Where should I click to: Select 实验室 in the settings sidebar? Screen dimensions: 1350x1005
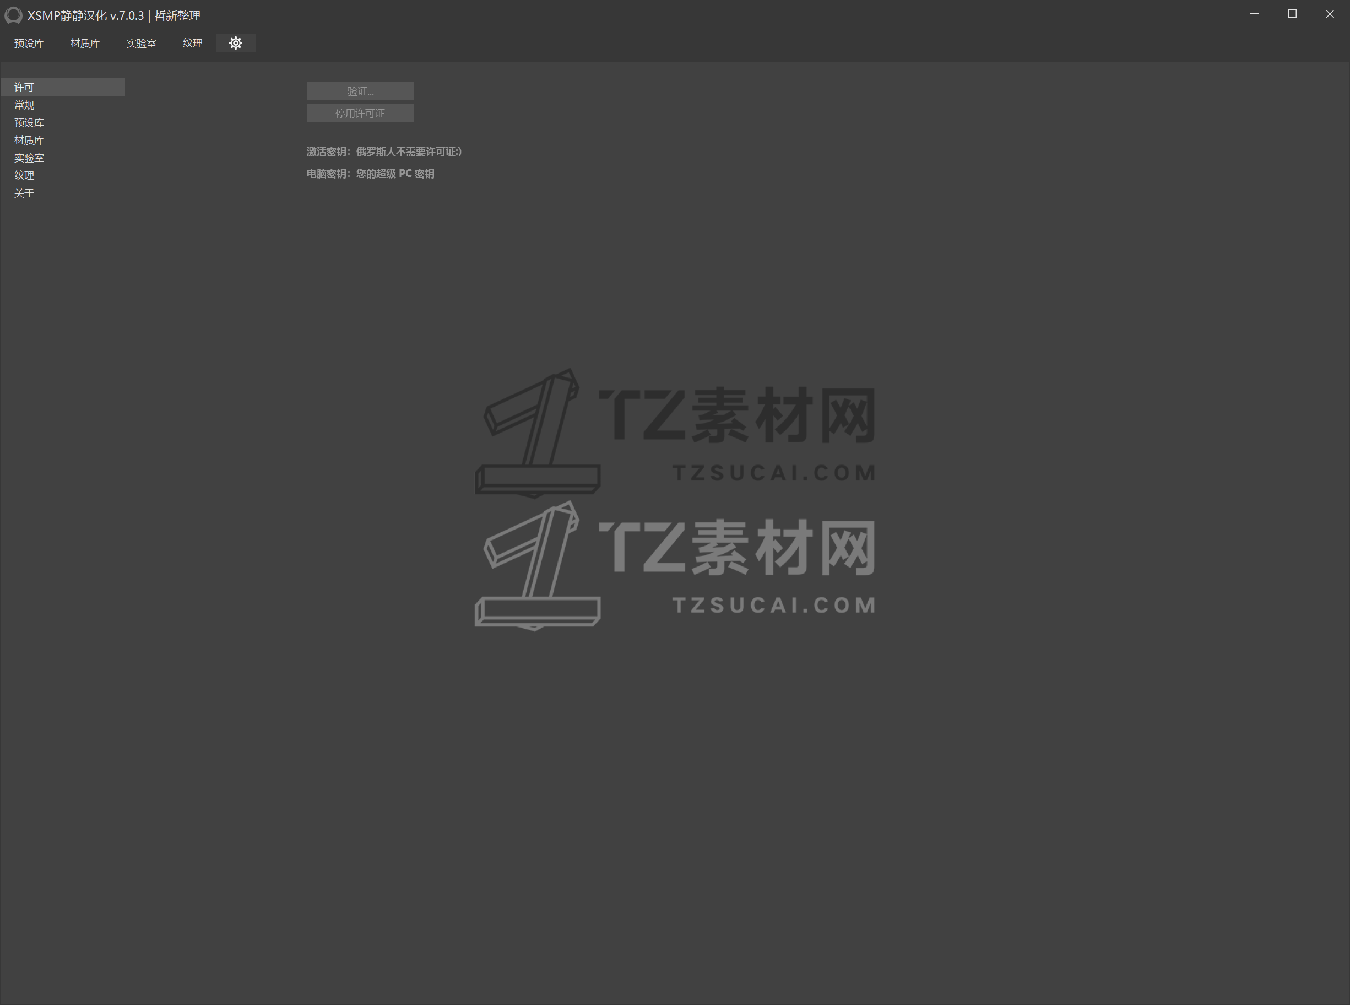63,158
